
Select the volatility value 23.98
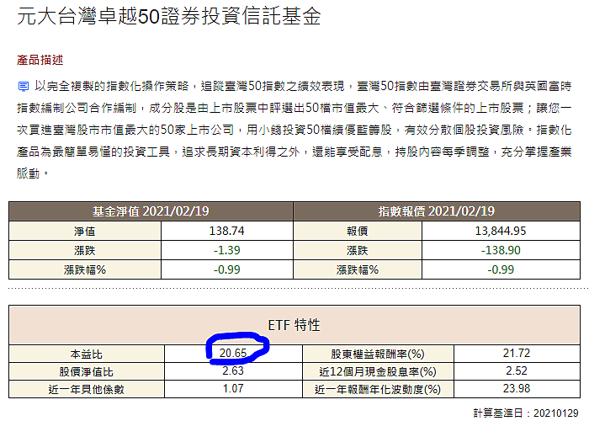coord(517,388)
